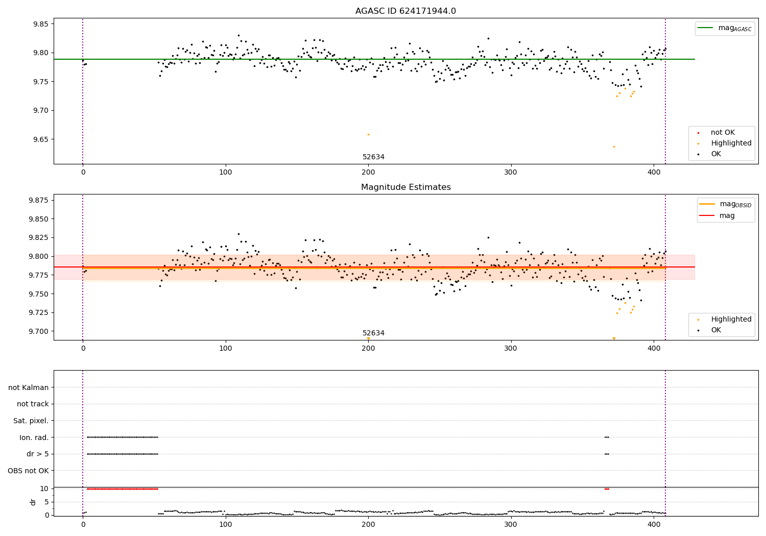The image size is (766, 536).
Task: Click the "dr > 5" flag label
Action: 38,454
